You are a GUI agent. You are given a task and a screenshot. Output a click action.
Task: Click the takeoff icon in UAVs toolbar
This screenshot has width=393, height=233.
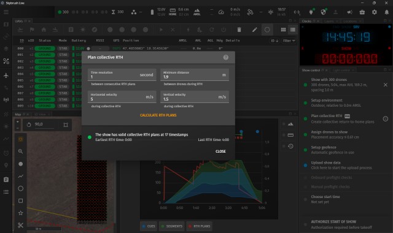point(20,30)
